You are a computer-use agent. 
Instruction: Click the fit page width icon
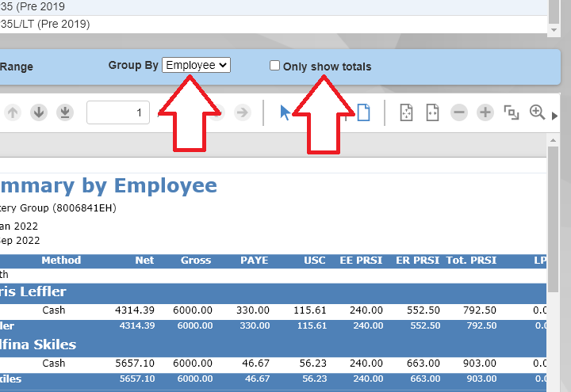[432, 112]
